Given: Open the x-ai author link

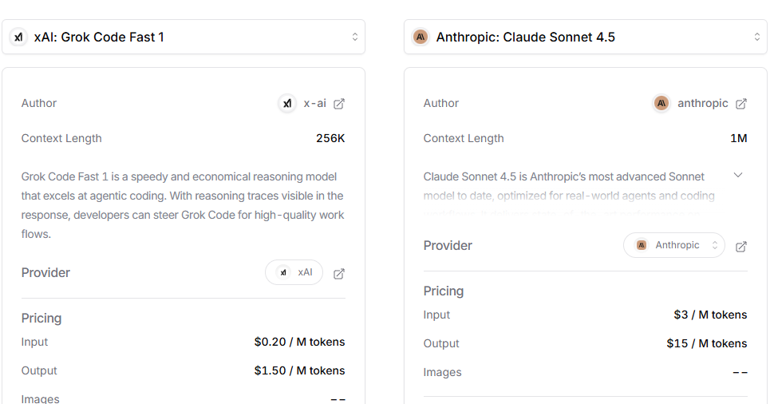Looking at the screenshot, I should pyautogui.click(x=314, y=104).
